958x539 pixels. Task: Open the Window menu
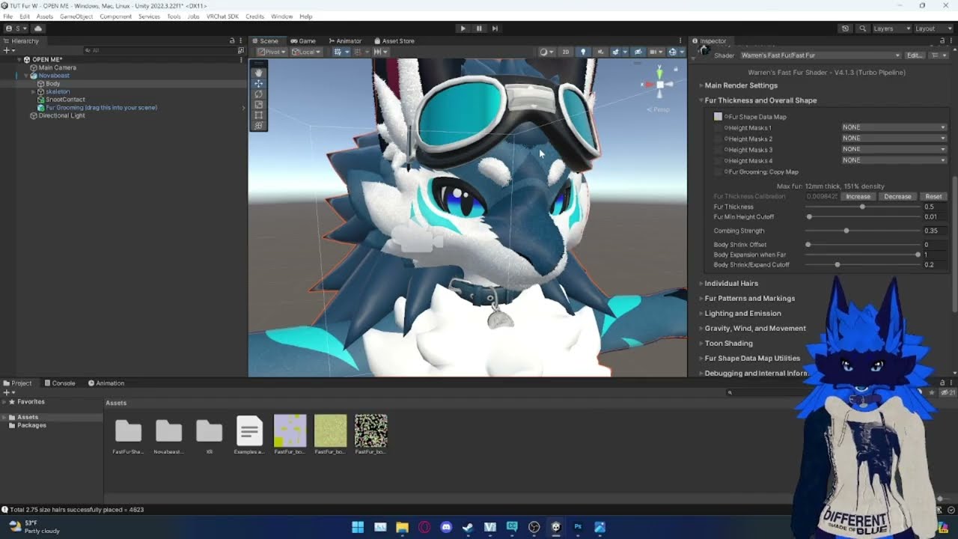tap(281, 16)
